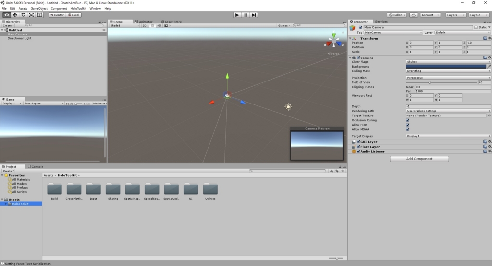Open Camera component help book icon
Image resolution: width=492 pixels, height=266 pixels.
click(485, 58)
